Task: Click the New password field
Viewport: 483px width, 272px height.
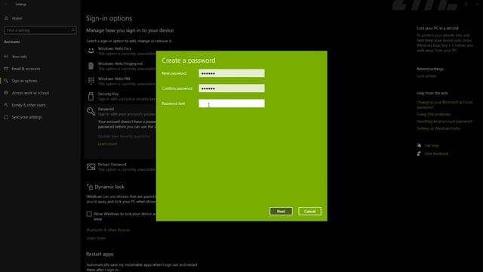Action: [232, 73]
